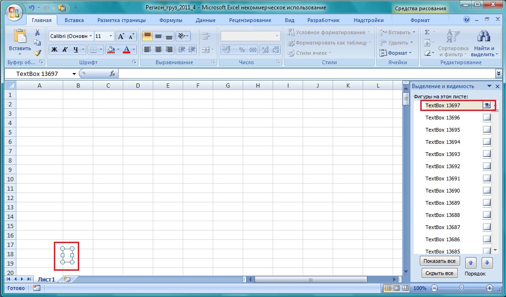This screenshot has height=297, width=506.
Task: Switch to the Формулы tab
Action: click(x=171, y=20)
